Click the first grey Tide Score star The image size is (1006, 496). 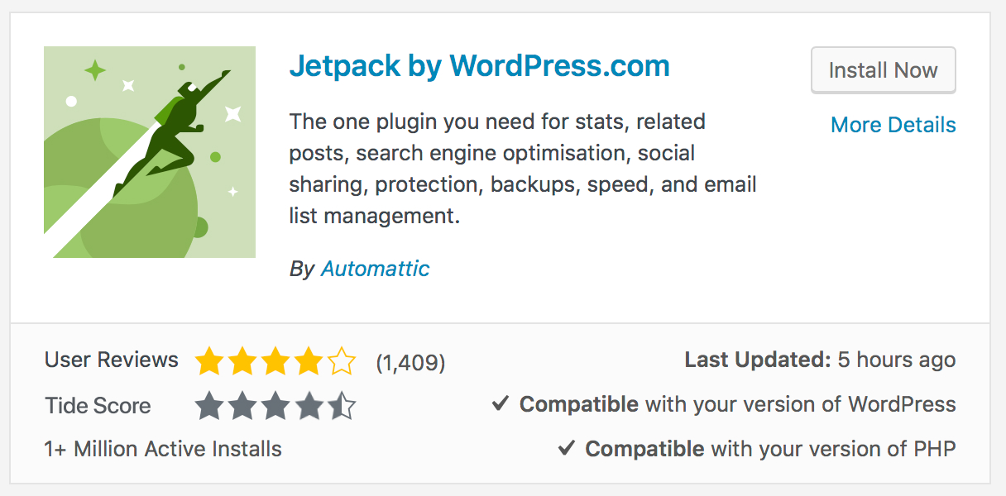(x=209, y=406)
